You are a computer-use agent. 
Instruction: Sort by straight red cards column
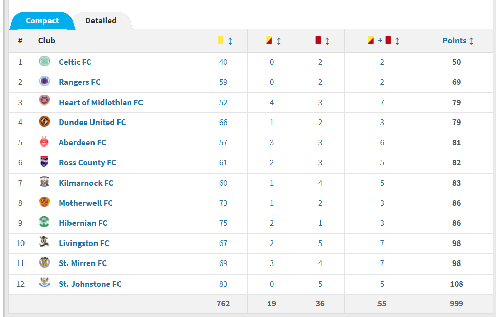click(x=327, y=41)
